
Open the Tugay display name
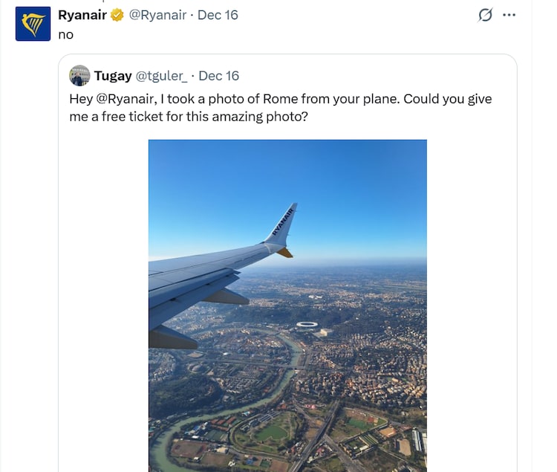(113, 76)
